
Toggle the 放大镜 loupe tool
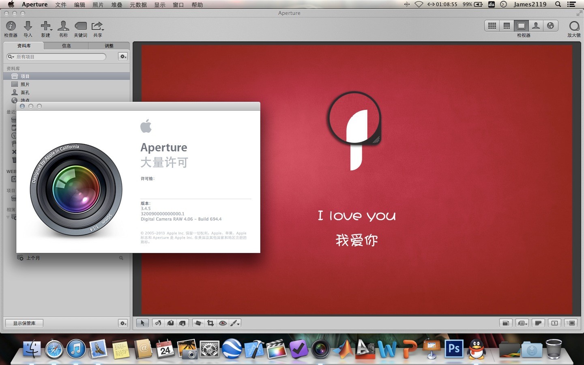pyautogui.click(x=574, y=26)
